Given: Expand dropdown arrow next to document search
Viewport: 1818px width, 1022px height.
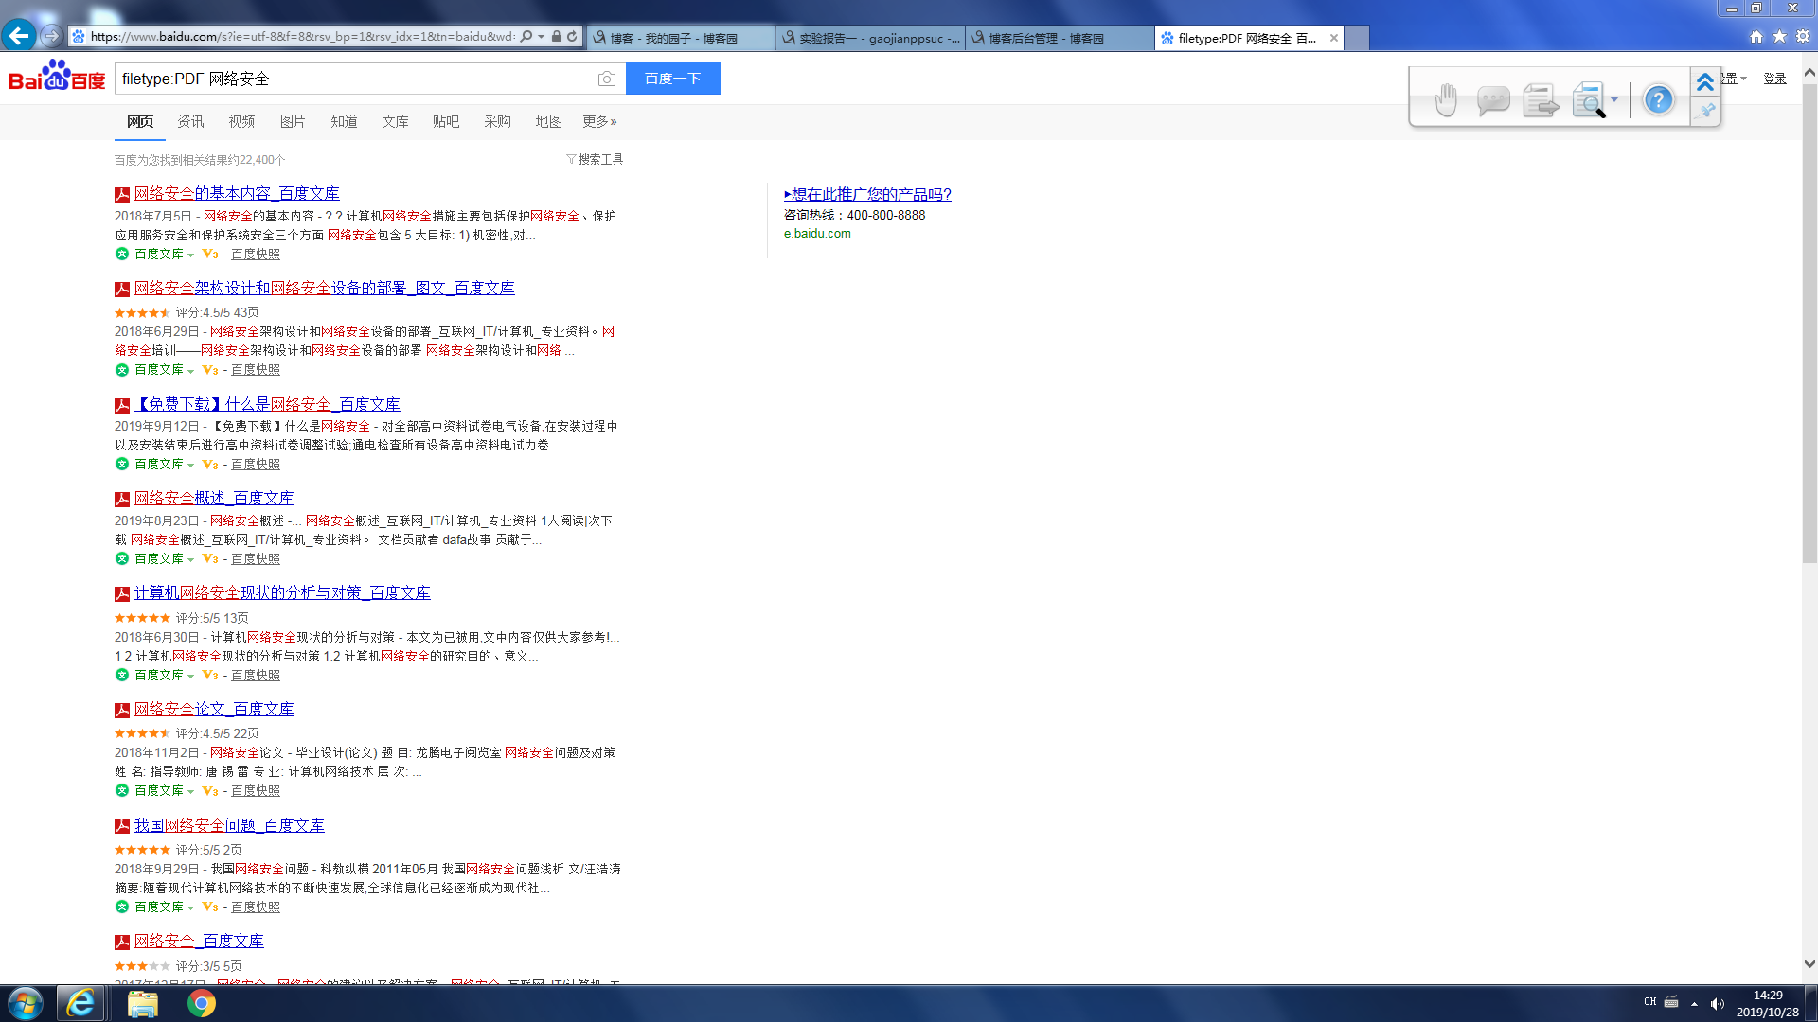Looking at the screenshot, I should click(x=1614, y=99).
